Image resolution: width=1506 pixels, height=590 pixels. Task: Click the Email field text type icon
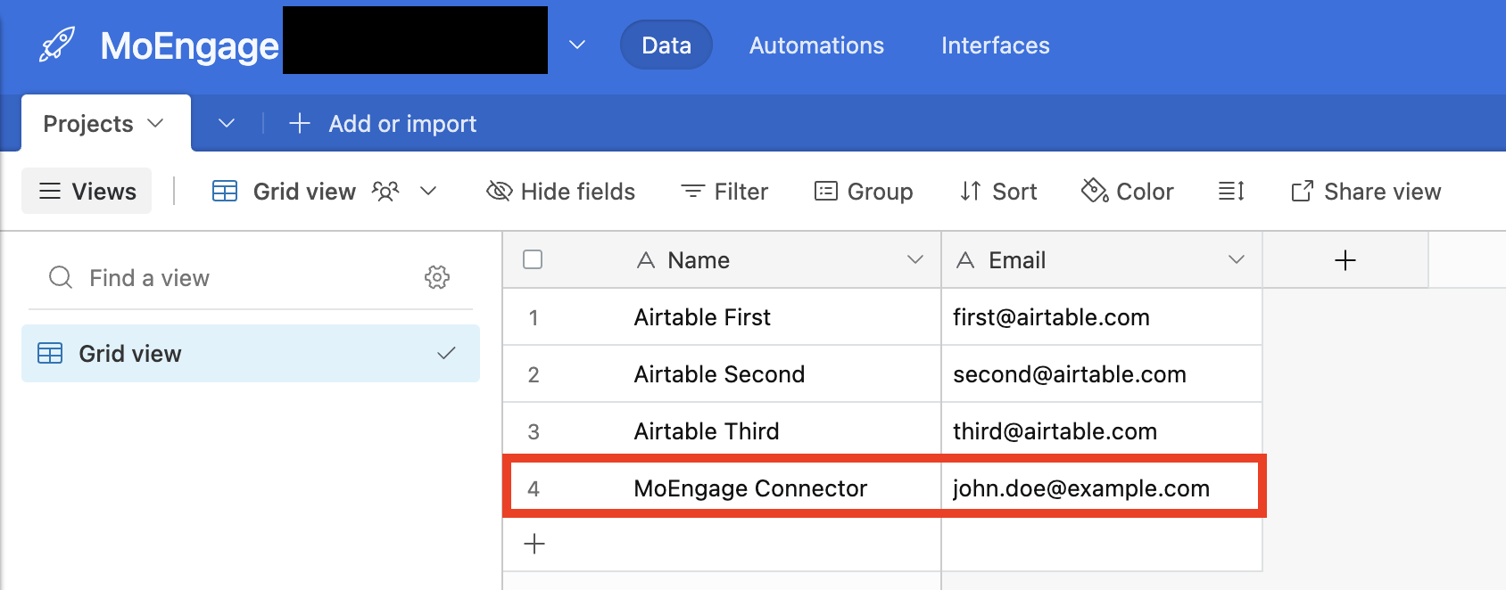coord(965,260)
